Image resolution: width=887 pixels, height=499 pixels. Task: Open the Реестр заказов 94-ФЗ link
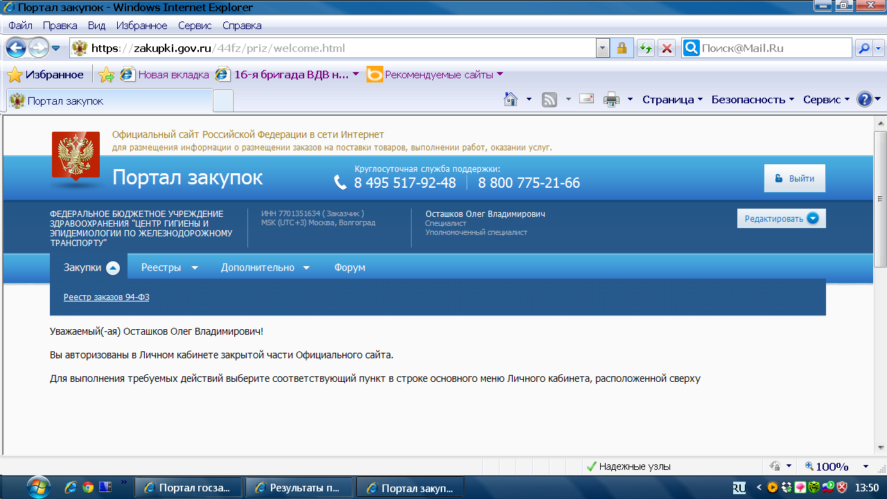point(107,297)
